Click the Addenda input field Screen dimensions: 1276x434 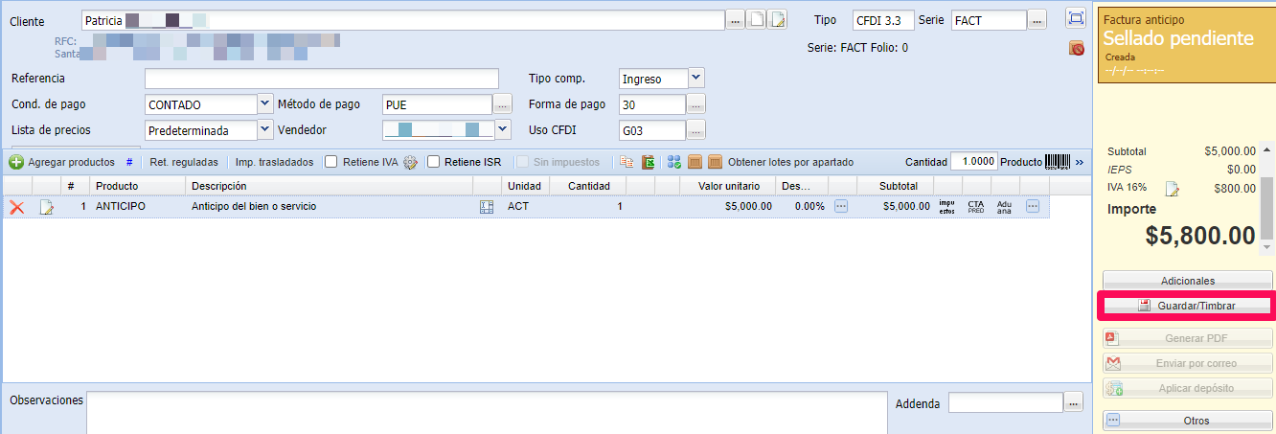[1006, 403]
